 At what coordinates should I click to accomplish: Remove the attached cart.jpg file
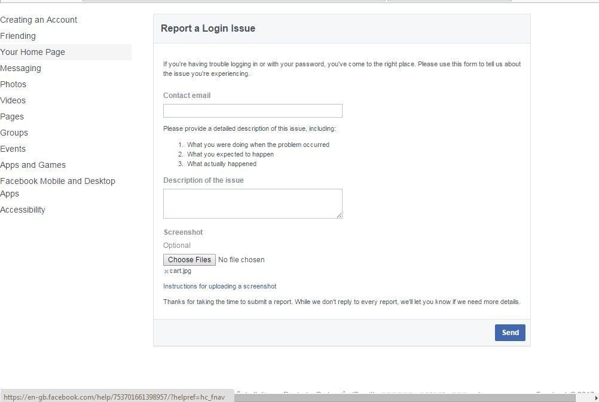tap(166, 272)
